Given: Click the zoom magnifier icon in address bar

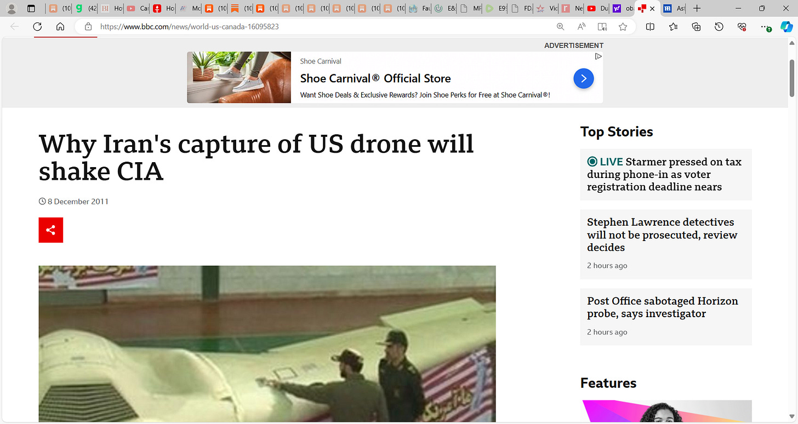Looking at the screenshot, I should tap(560, 26).
